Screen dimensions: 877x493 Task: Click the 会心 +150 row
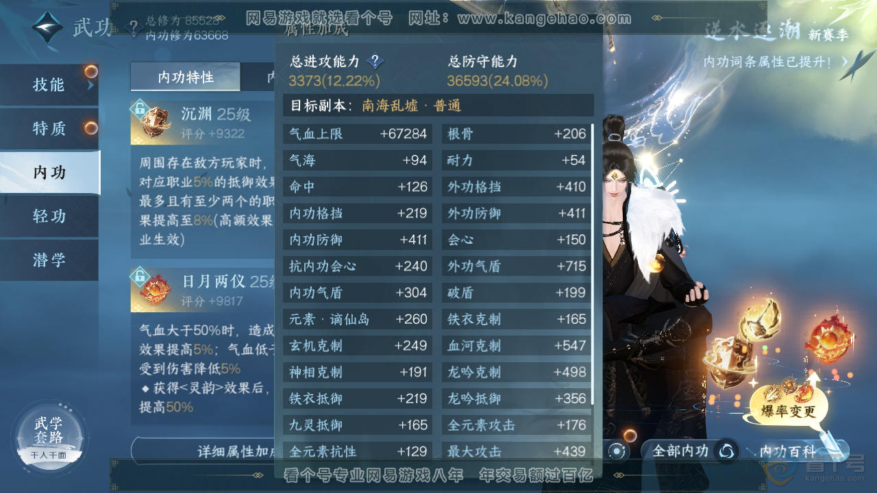click(516, 240)
